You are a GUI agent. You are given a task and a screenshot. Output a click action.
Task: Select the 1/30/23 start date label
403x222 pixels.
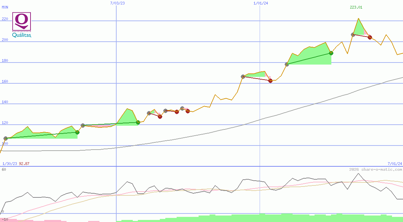(x=10, y=164)
